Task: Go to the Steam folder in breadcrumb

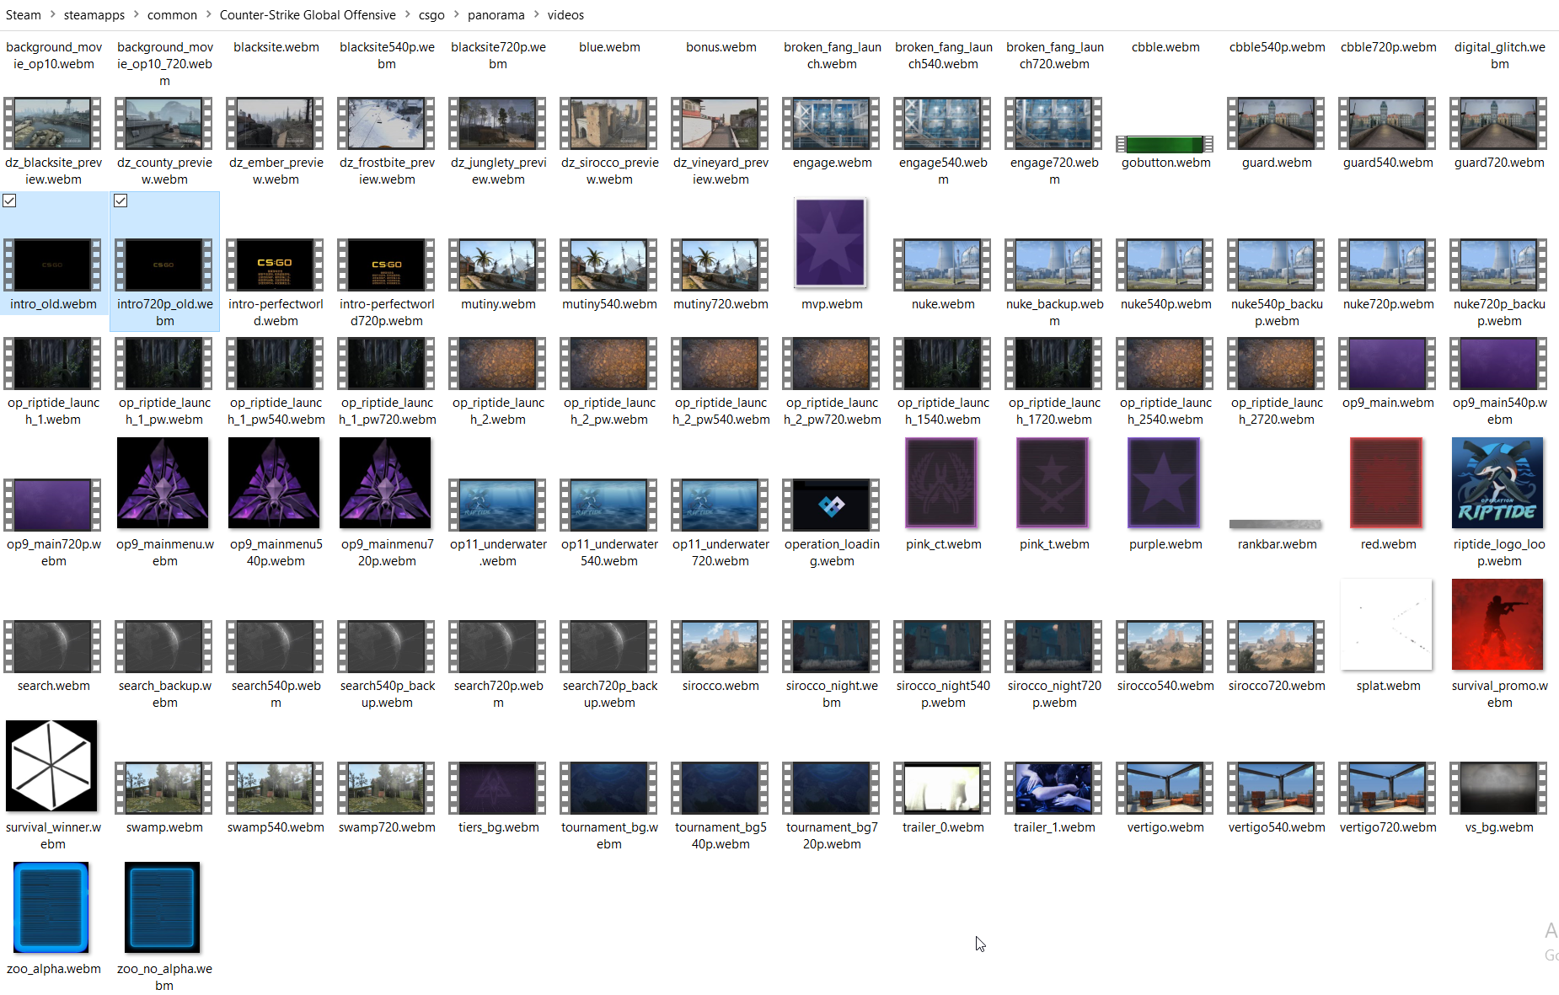Action: [23, 14]
